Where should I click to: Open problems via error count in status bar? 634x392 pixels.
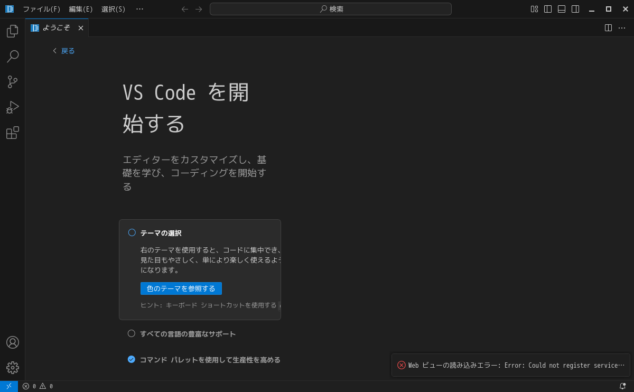[x=29, y=386]
